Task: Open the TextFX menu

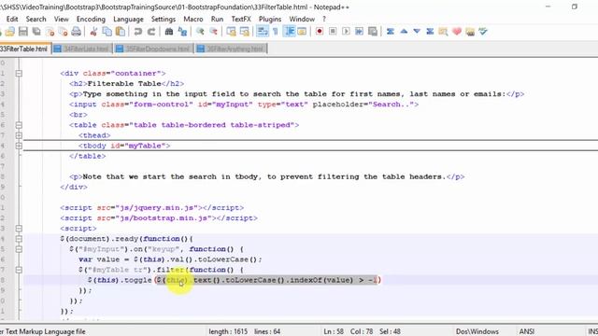Action: pyautogui.click(x=241, y=19)
